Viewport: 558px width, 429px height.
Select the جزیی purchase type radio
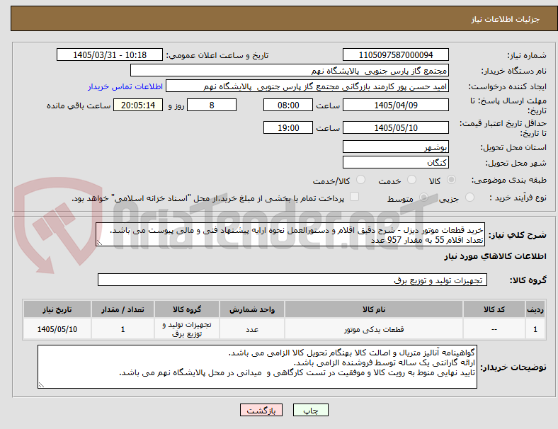pos(469,197)
